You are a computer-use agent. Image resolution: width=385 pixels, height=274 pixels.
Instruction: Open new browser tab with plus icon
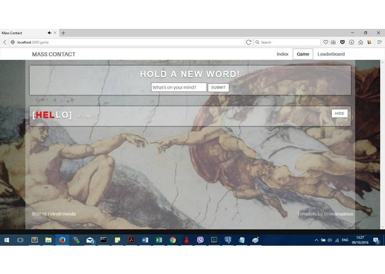coord(63,33)
